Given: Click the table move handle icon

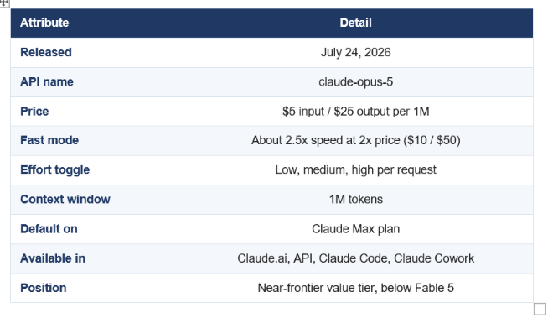Looking at the screenshot, I should 3,3.
